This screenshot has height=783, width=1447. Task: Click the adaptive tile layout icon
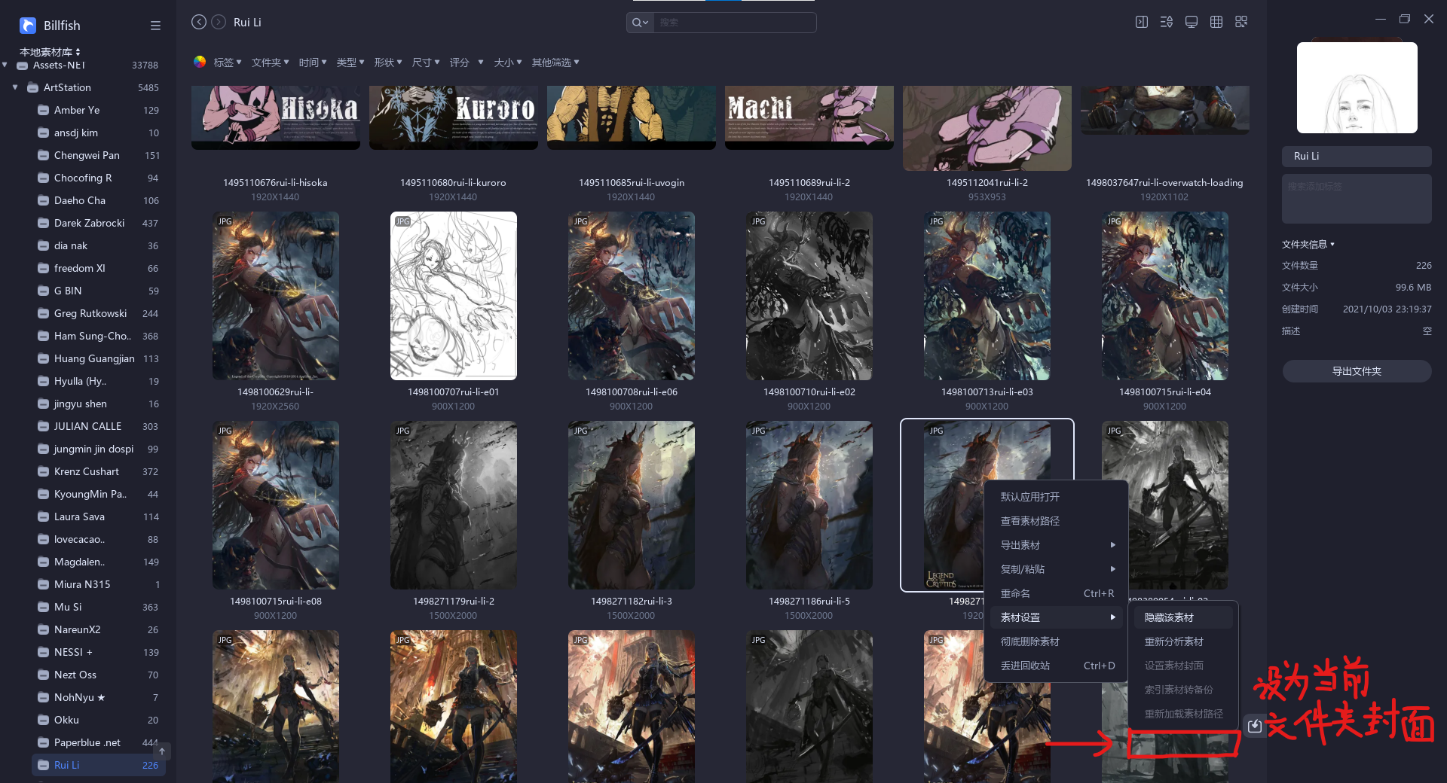(1241, 22)
